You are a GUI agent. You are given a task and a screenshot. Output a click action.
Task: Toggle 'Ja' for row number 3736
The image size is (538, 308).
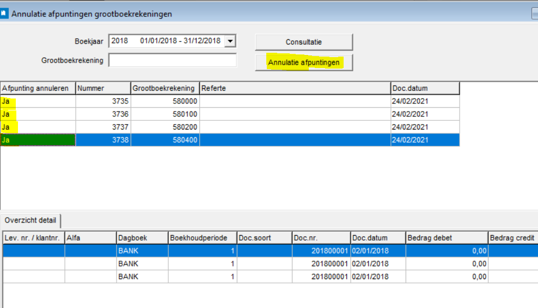tap(38, 114)
